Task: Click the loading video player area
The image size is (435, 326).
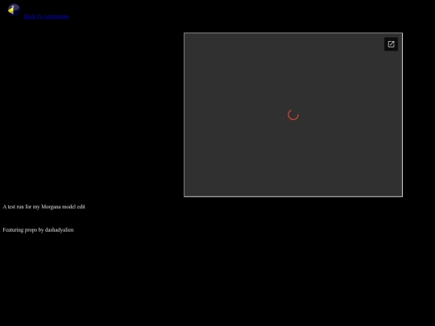Action: tap(293, 115)
